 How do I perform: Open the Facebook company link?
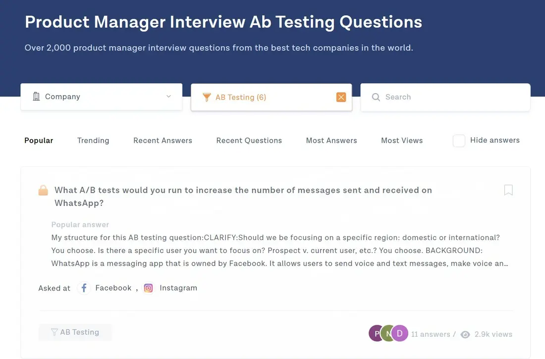tap(113, 288)
